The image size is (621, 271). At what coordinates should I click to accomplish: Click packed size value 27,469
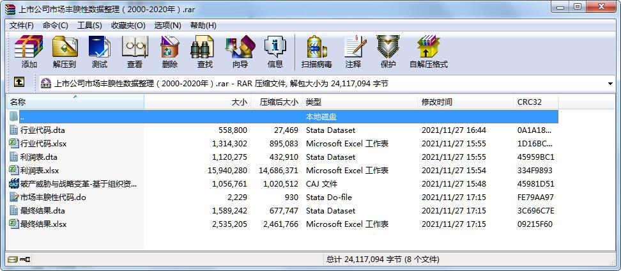[286, 130]
